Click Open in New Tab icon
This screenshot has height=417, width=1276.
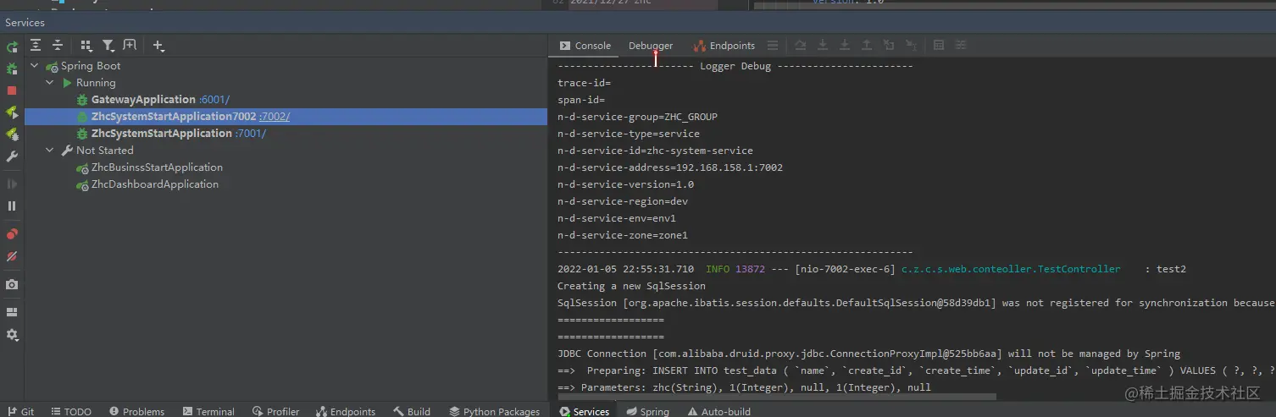130,46
